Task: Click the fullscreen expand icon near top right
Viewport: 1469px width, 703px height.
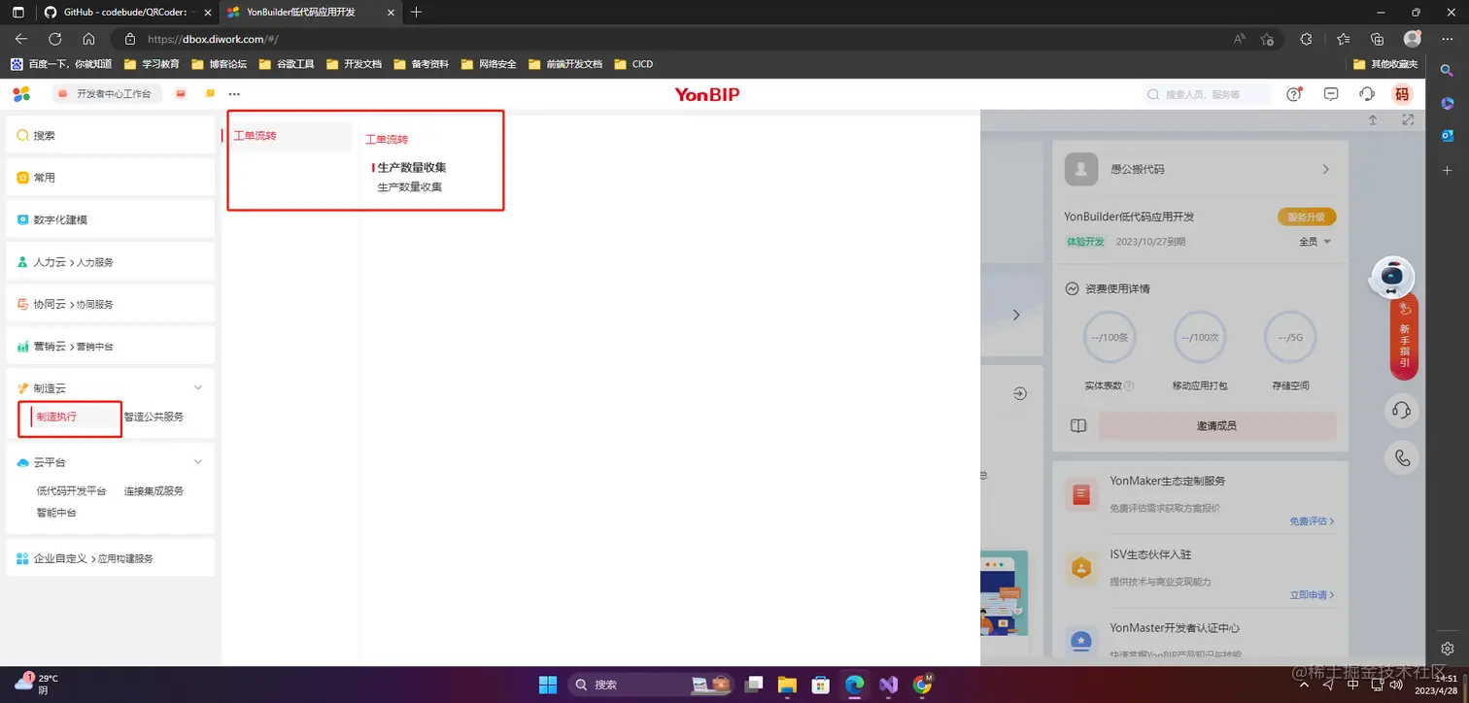Action: [1409, 119]
